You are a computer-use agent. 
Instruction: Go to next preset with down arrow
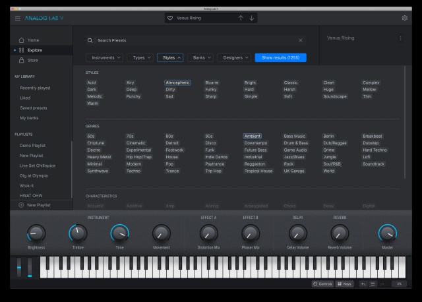(252, 18)
